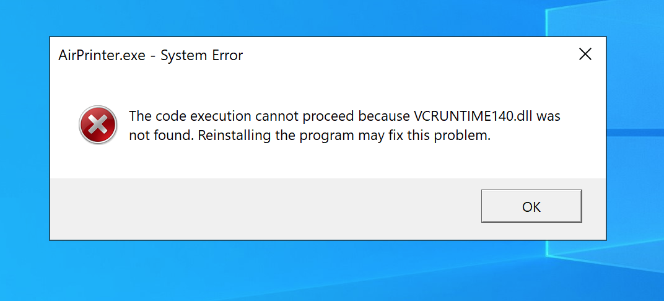Click the gray footer beside OK
The width and height of the screenshot is (664, 301).
click(x=265, y=209)
